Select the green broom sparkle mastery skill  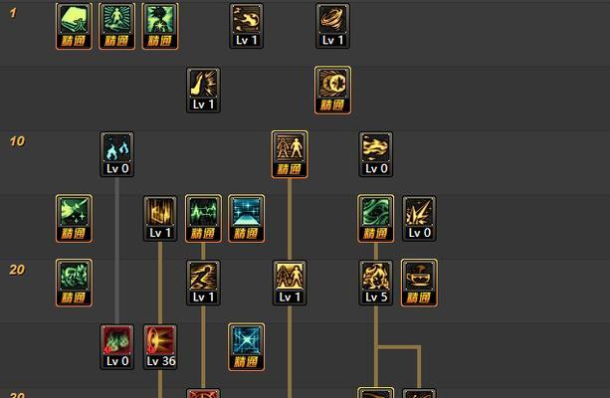pos(74,219)
